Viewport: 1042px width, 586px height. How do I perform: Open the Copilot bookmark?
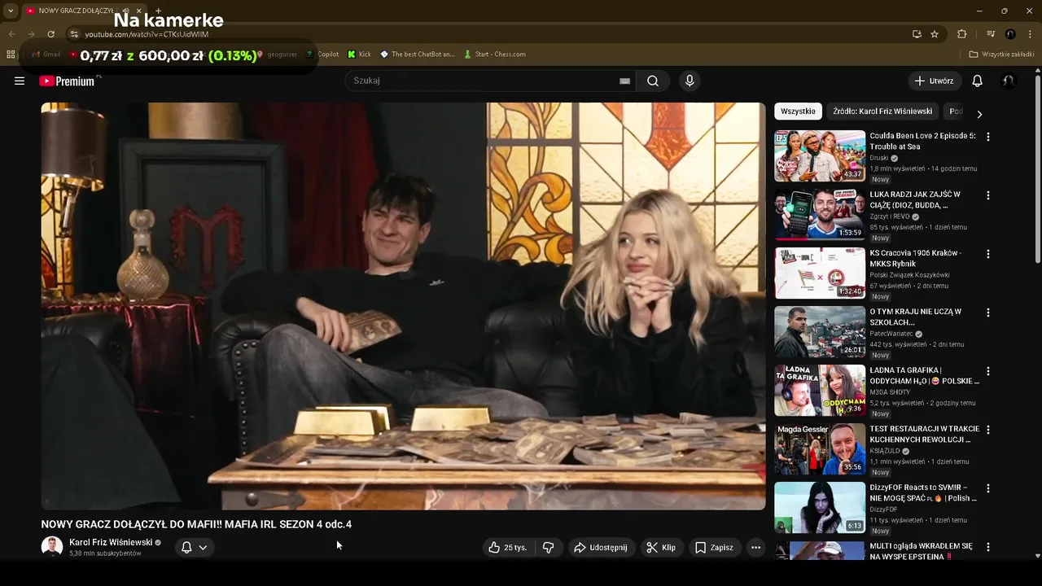coord(322,55)
